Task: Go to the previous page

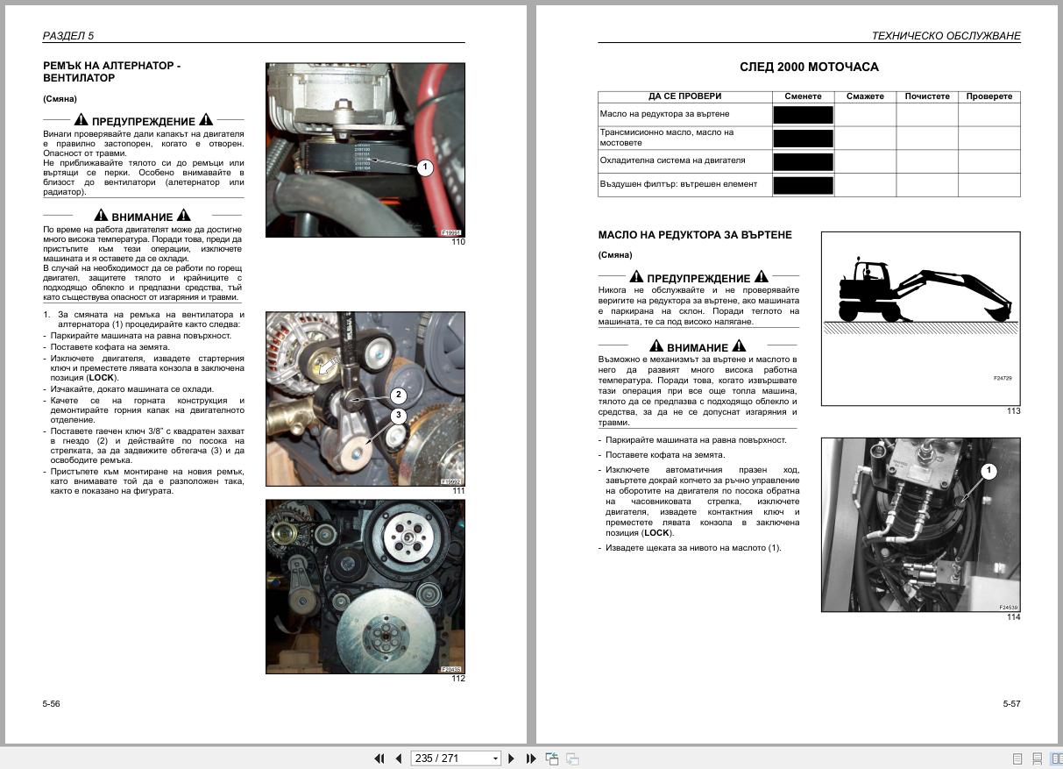Action: click(399, 758)
